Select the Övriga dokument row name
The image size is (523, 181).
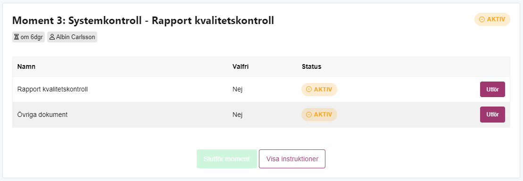(42, 115)
